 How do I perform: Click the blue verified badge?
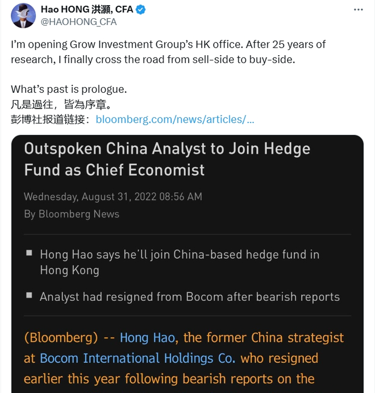point(141,10)
